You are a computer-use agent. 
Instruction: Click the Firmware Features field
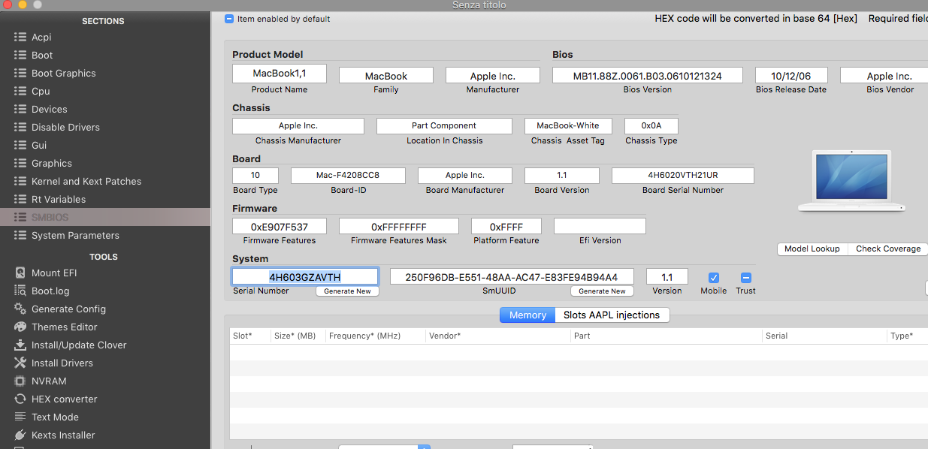tap(280, 226)
